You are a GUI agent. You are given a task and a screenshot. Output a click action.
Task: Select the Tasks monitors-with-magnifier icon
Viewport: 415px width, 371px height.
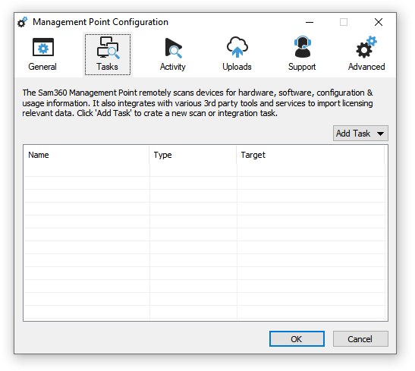[108, 48]
